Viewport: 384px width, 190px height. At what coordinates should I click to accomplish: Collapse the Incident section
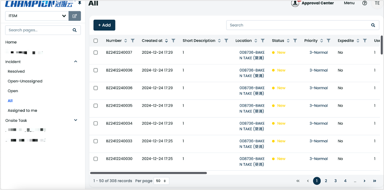75,62
